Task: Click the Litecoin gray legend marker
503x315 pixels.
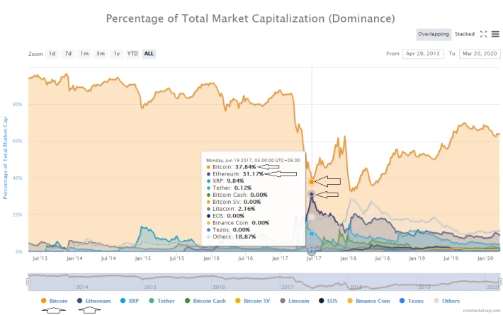Action: tap(283, 301)
